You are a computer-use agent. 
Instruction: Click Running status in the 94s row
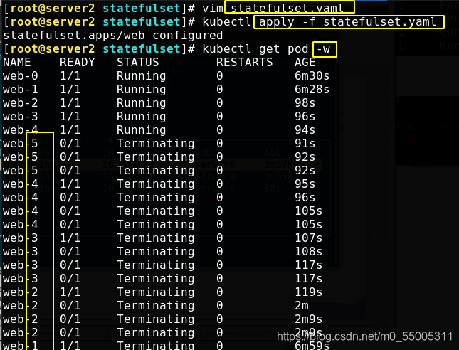click(x=141, y=130)
